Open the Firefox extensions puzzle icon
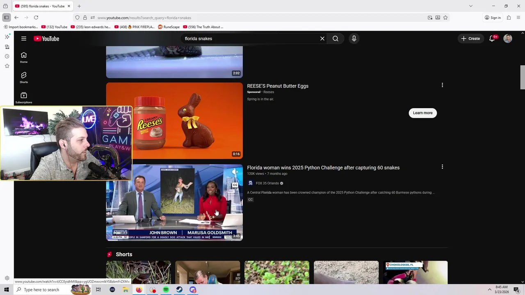 click(x=509, y=18)
